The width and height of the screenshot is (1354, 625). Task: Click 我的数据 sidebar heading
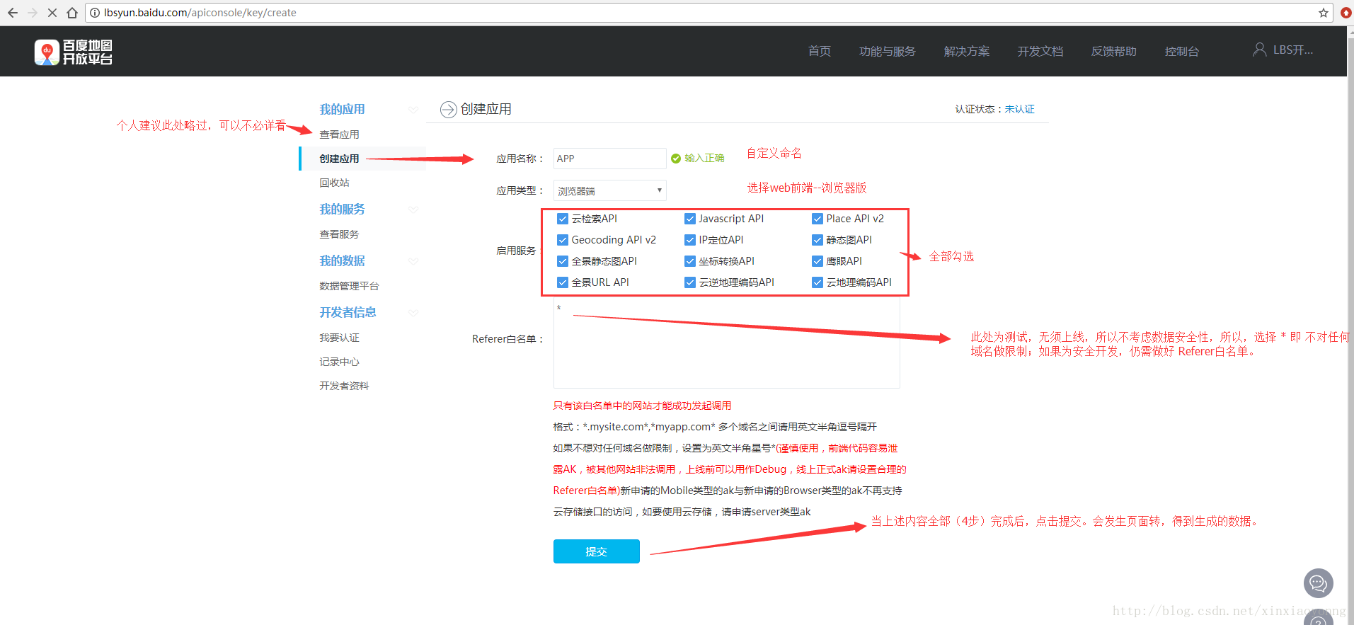click(342, 261)
